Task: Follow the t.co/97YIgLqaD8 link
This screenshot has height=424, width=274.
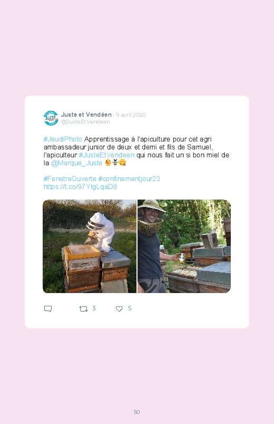Action: click(80, 186)
